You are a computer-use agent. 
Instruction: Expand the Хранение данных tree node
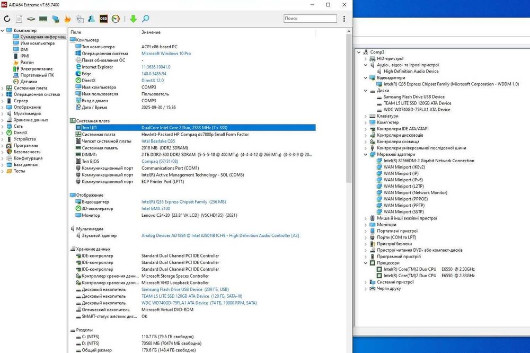(3, 120)
